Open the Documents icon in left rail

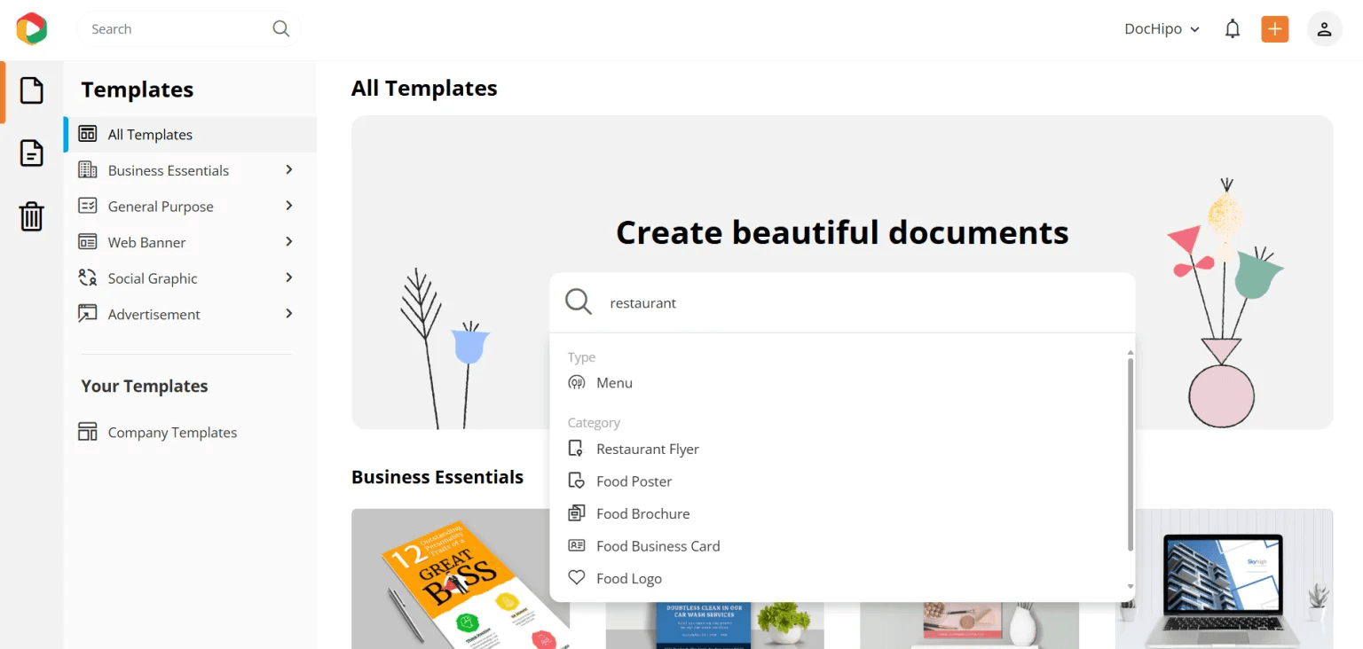[x=32, y=153]
